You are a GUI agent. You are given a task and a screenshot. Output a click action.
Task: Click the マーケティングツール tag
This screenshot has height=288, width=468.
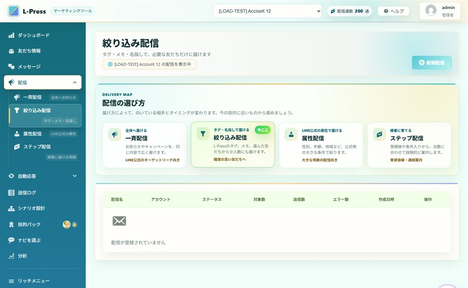click(x=73, y=11)
